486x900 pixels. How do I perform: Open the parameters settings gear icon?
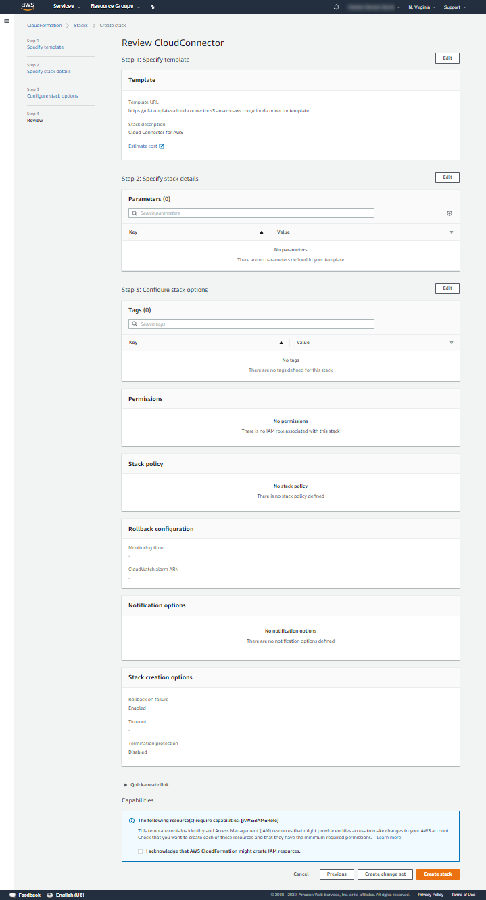point(449,213)
